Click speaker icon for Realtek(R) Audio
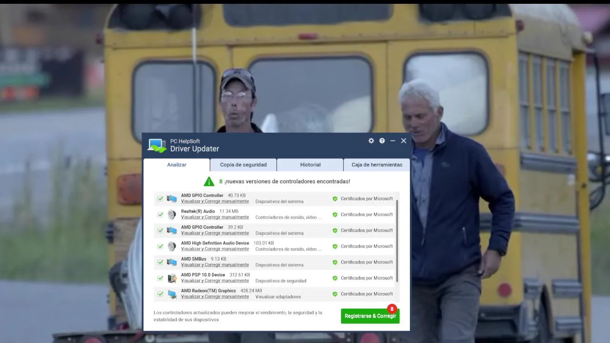610x343 pixels. click(172, 214)
